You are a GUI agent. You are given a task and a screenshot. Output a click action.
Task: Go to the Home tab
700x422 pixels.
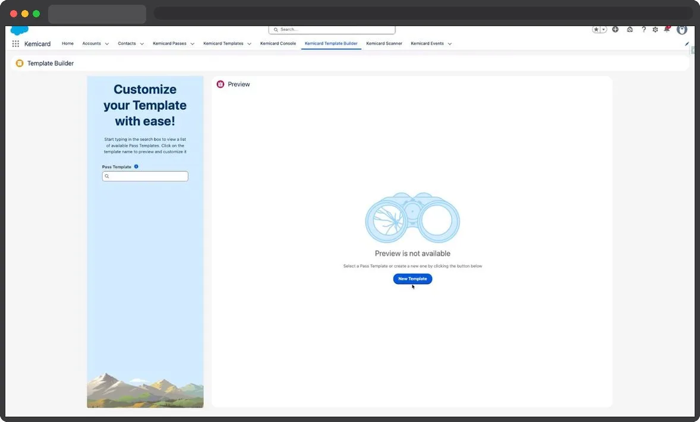(x=67, y=43)
